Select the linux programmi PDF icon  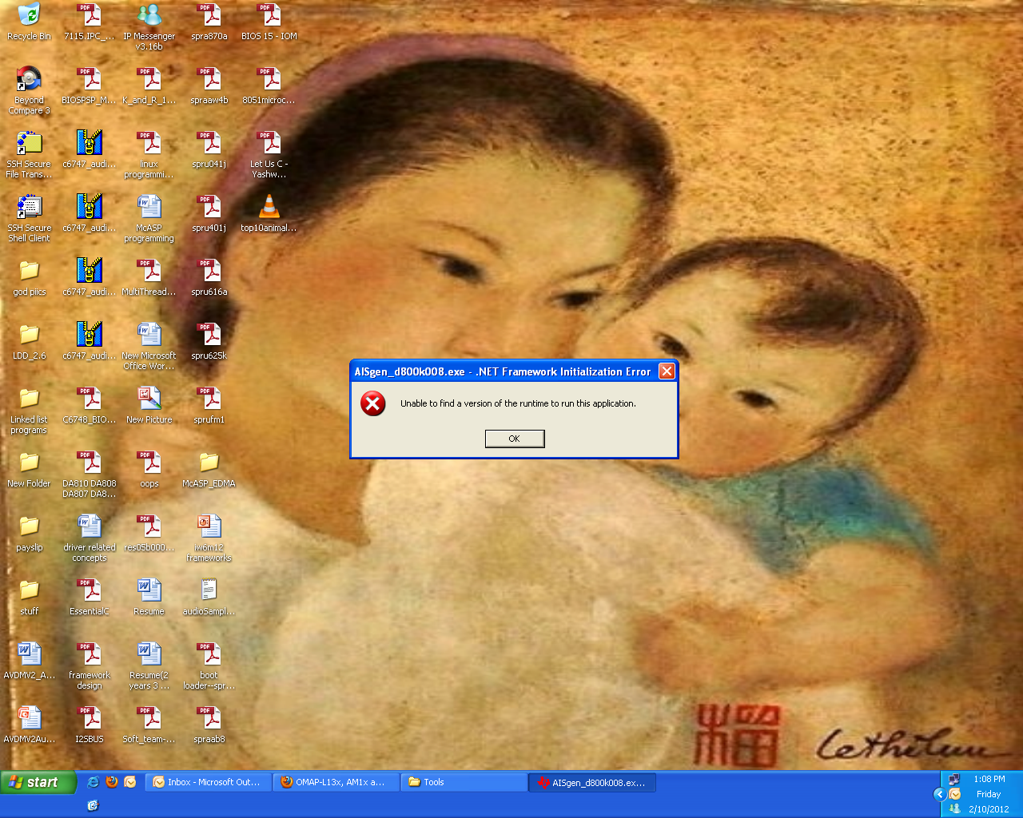pyautogui.click(x=149, y=154)
